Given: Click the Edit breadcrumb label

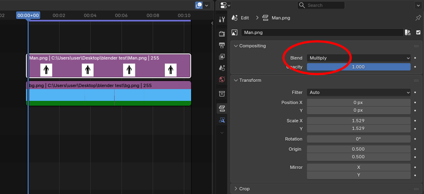Looking at the screenshot, I should pyautogui.click(x=245, y=18).
